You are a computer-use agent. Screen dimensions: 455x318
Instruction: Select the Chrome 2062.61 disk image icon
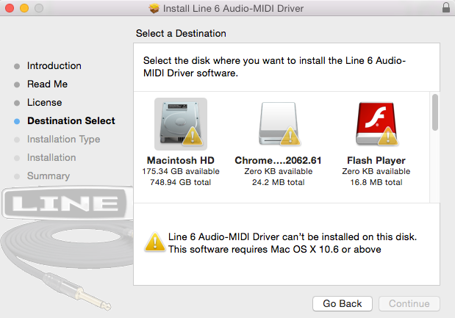[279, 124]
